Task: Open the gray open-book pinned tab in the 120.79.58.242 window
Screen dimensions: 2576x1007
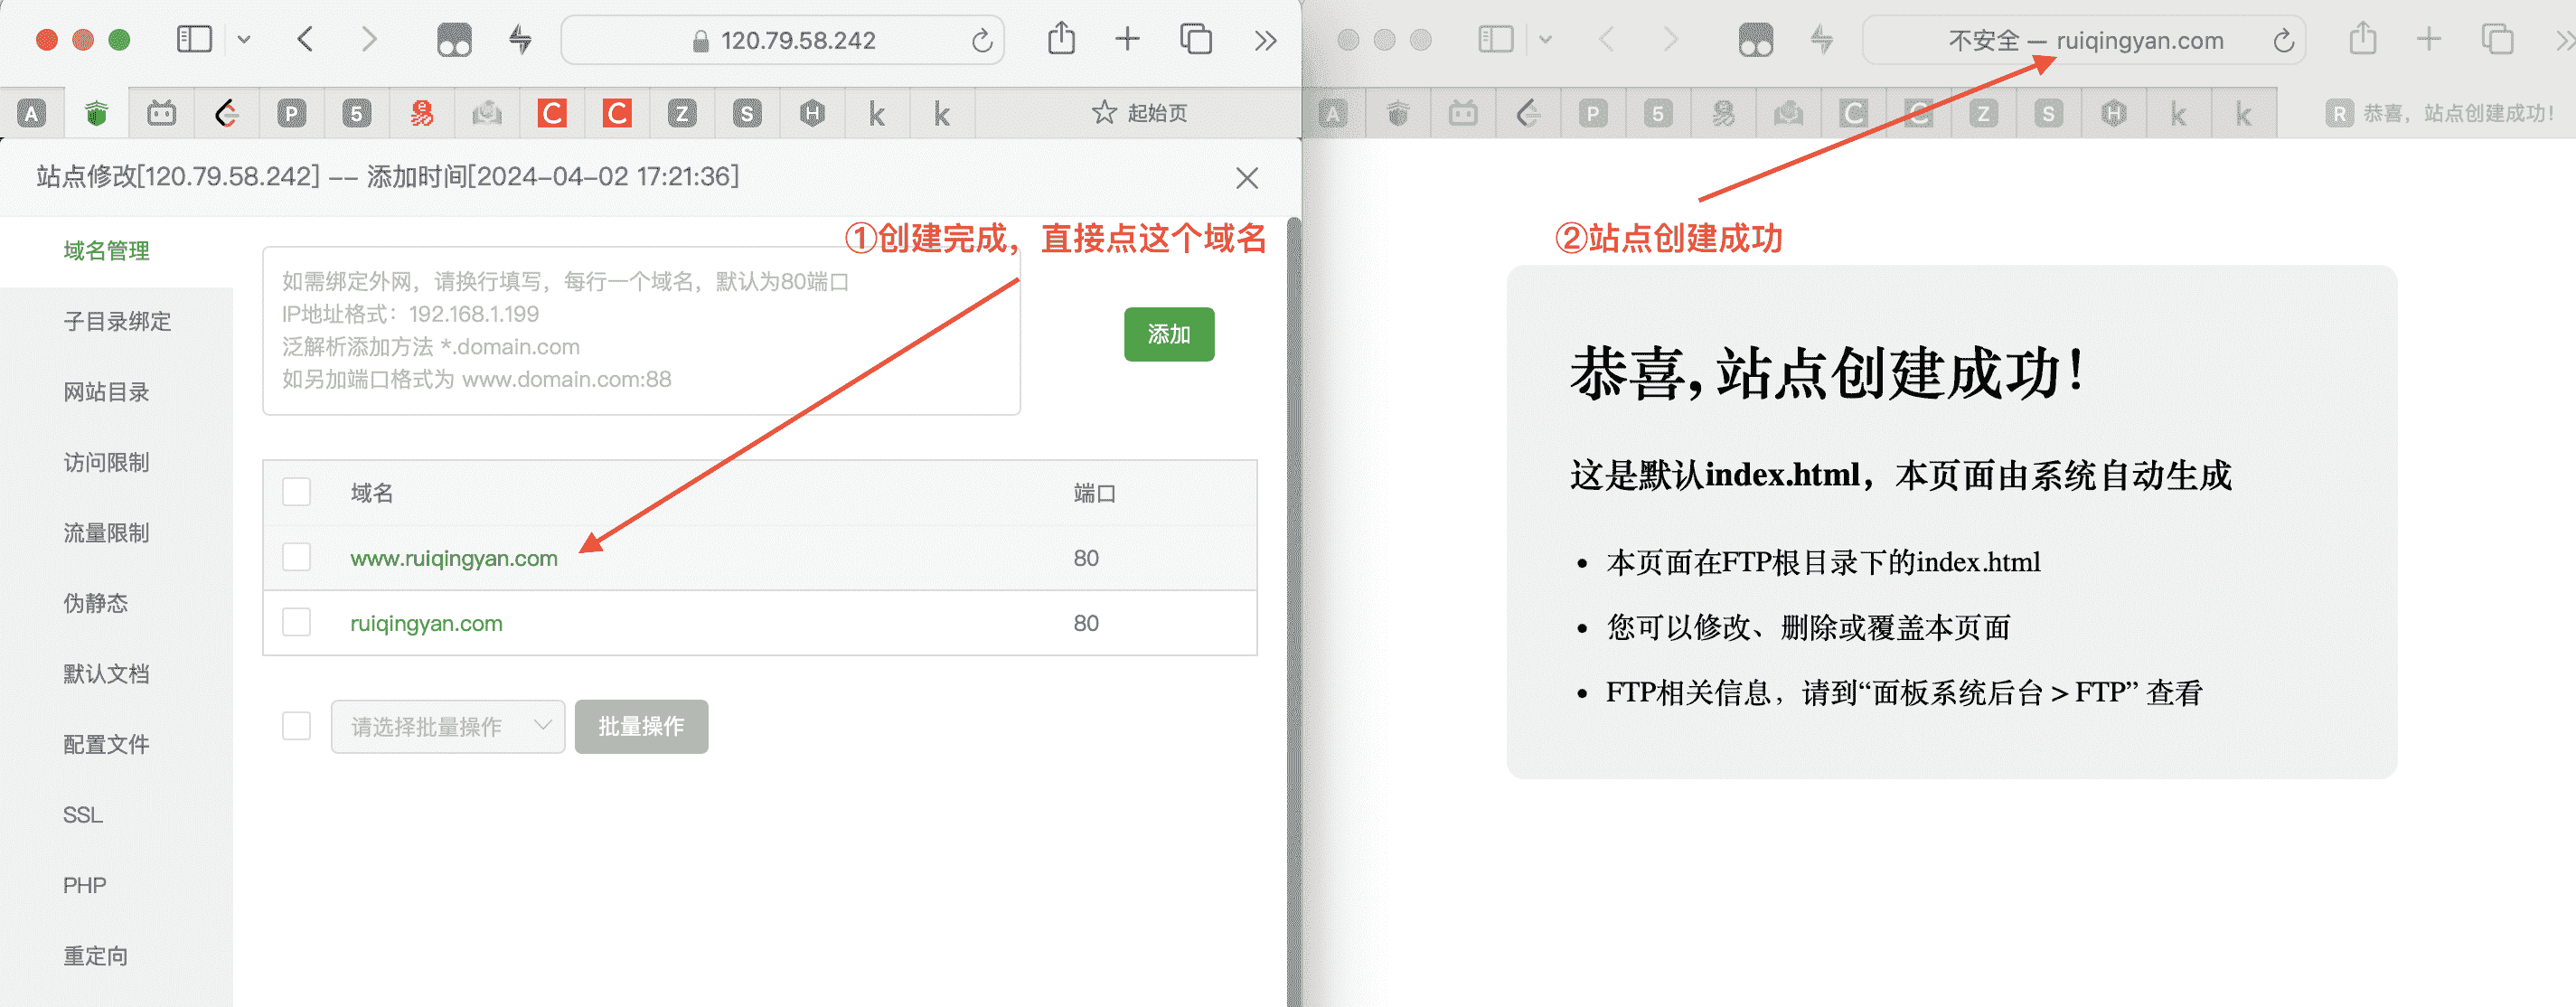Action: pyautogui.click(x=487, y=113)
